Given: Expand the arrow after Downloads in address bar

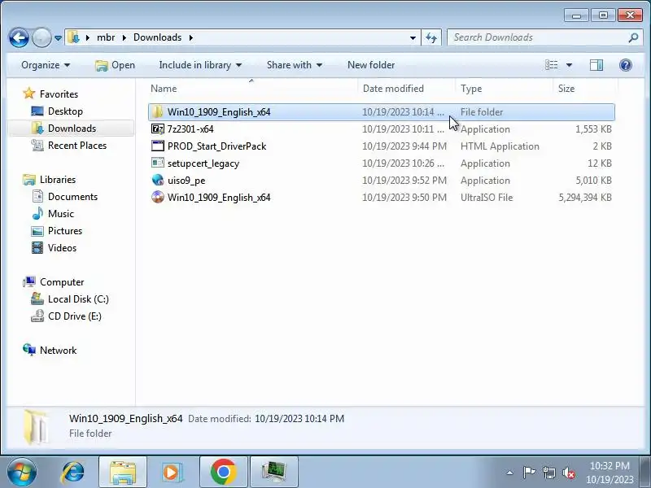Looking at the screenshot, I should (x=191, y=37).
